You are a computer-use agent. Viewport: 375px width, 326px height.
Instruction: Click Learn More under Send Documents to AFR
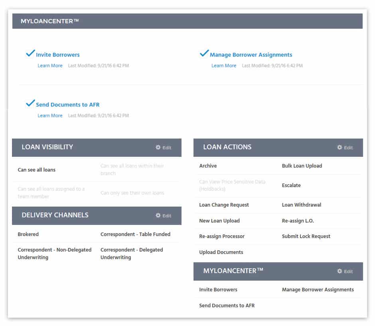coord(50,115)
